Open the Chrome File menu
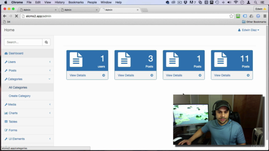This screenshot has height=151, width=269. point(29,3)
